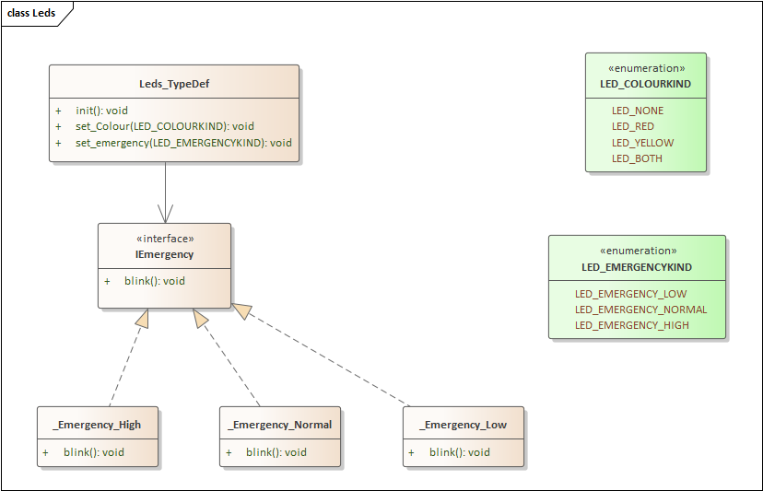Select blink(): void in _Emergency_Low
This screenshot has height=491, width=763.
tap(460, 452)
